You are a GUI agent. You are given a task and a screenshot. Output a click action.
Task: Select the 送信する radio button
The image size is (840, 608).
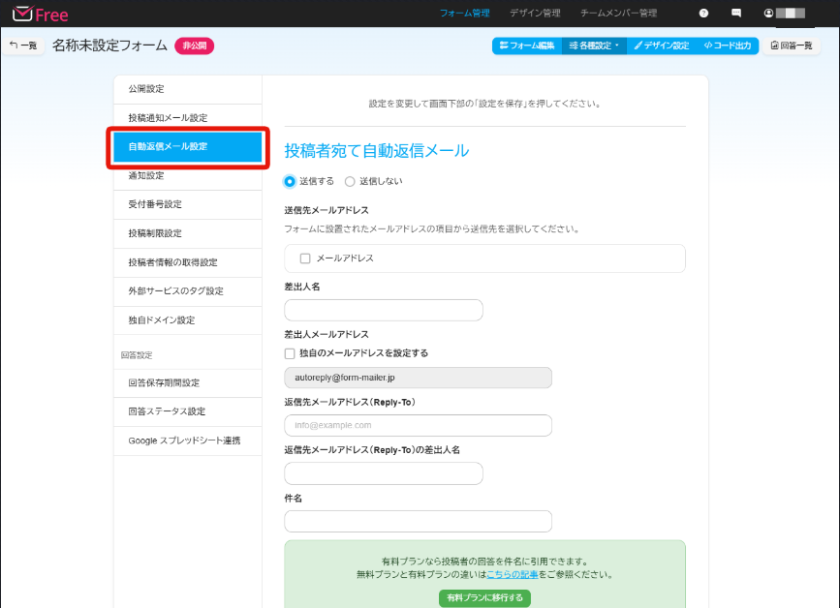(x=290, y=181)
